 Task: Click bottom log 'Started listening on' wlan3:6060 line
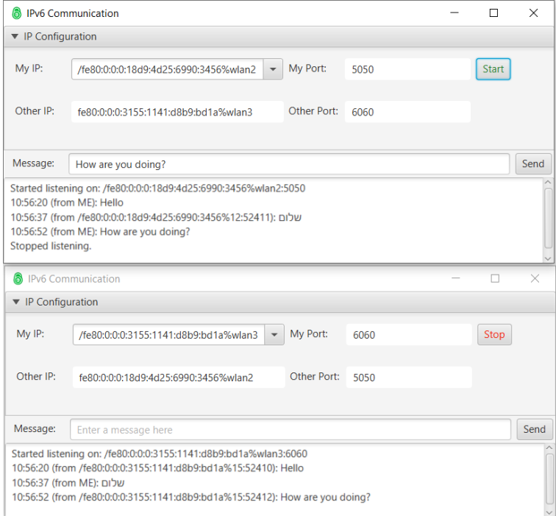pyautogui.click(x=159, y=453)
